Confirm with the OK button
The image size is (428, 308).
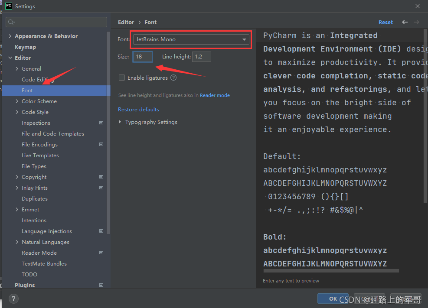(333, 298)
